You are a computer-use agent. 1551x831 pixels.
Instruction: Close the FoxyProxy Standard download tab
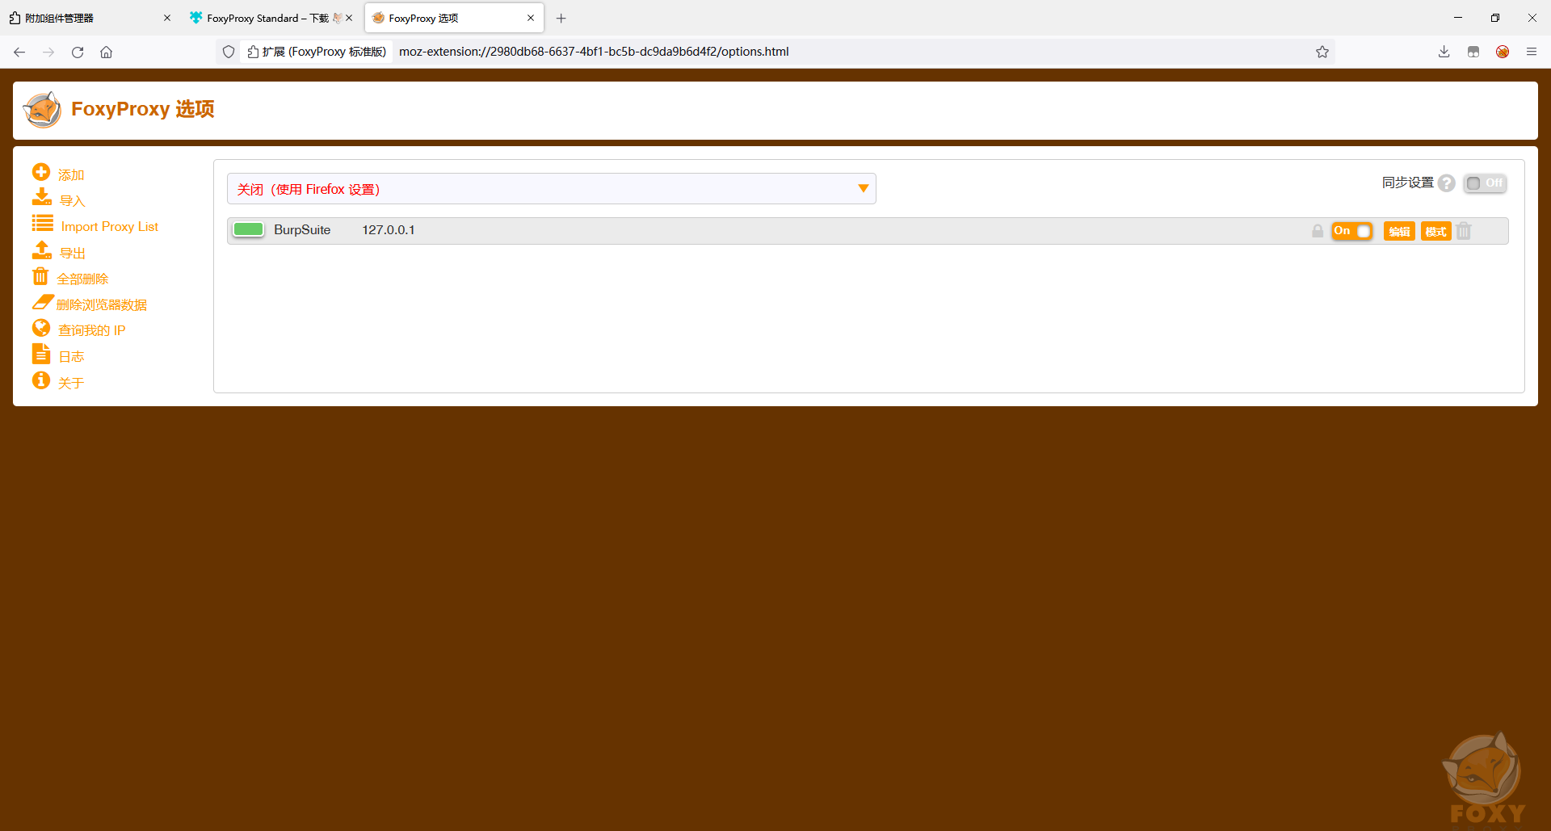pos(349,18)
